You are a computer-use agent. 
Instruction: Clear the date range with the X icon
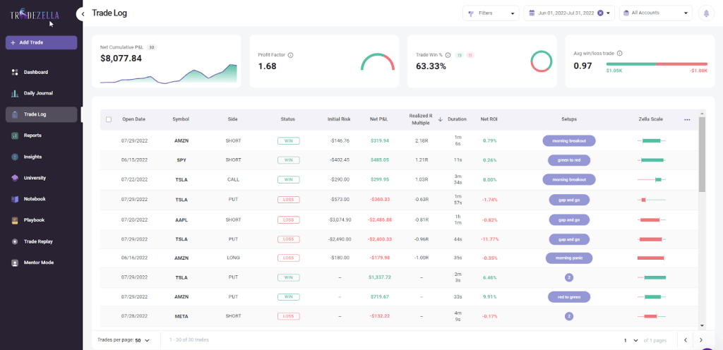[x=600, y=13]
